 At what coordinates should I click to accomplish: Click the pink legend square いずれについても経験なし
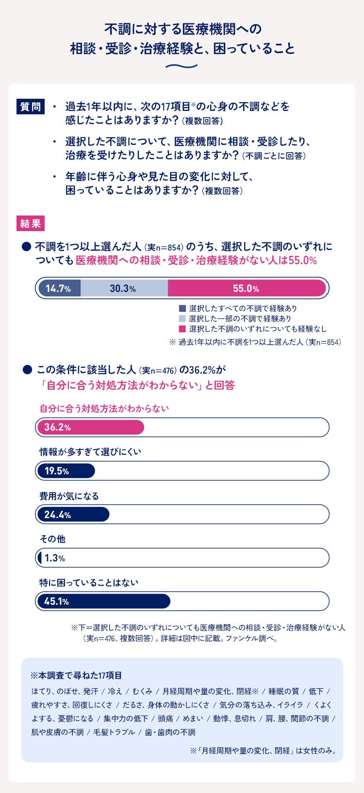click(182, 329)
